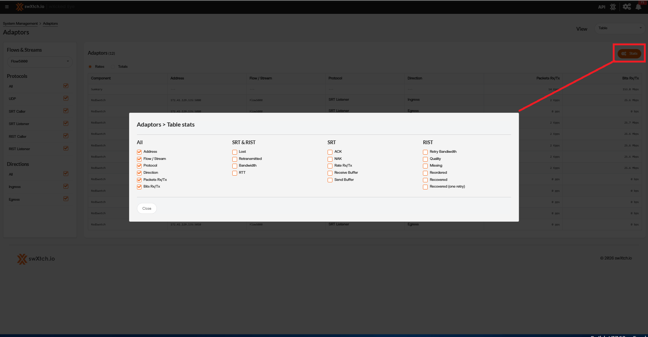This screenshot has width=648, height=337.
Task: Toggle the SRT Listener protocol filter
Action: click(x=66, y=124)
